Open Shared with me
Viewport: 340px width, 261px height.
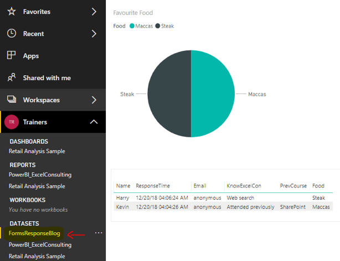pos(47,78)
